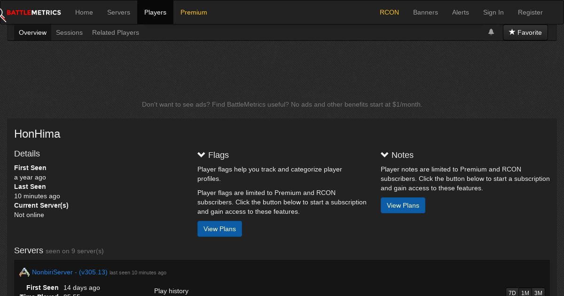This screenshot has height=296, width=564.
Task: Select the 3M play history range
Action: pyautogui.click(x=538, y=292)
